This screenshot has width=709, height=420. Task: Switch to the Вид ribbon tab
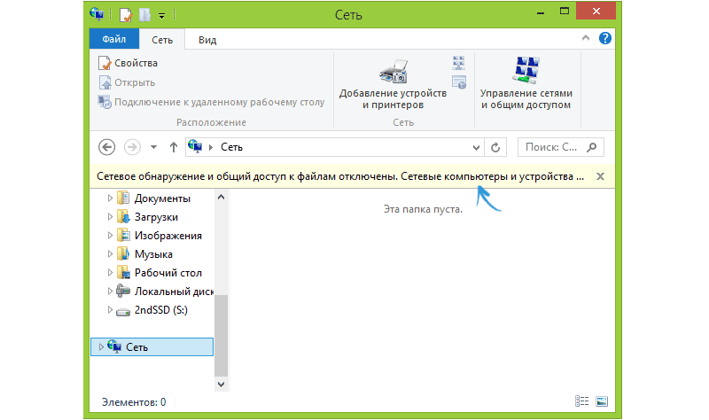pos(207,39)
